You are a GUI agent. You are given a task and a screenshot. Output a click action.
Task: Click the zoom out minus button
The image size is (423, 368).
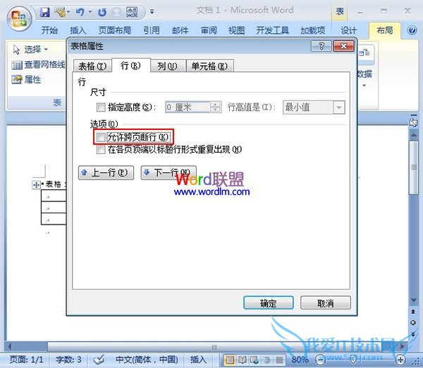(320, 360)
